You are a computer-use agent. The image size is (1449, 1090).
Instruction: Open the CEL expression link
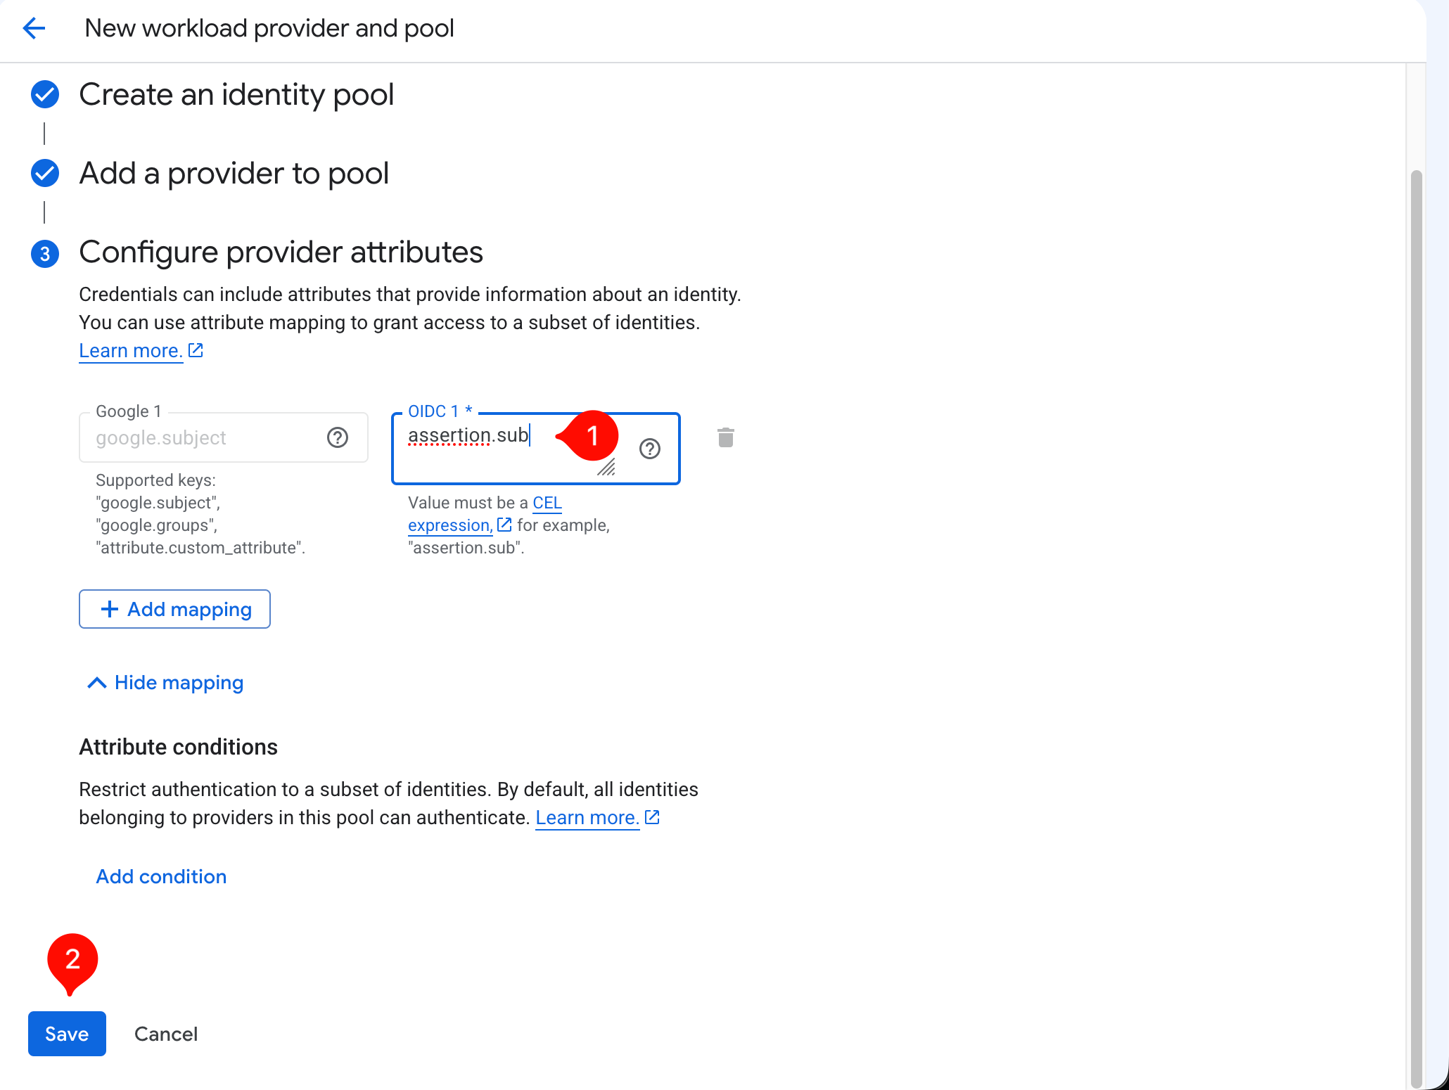(485, 514)
